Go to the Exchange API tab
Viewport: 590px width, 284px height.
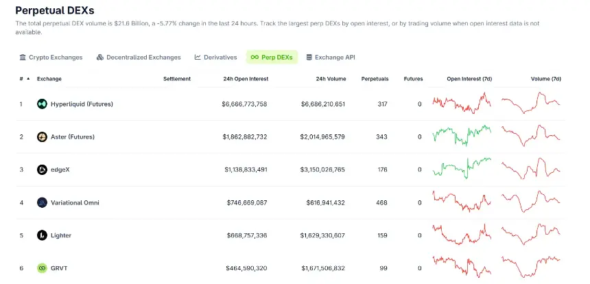point(331,58)
